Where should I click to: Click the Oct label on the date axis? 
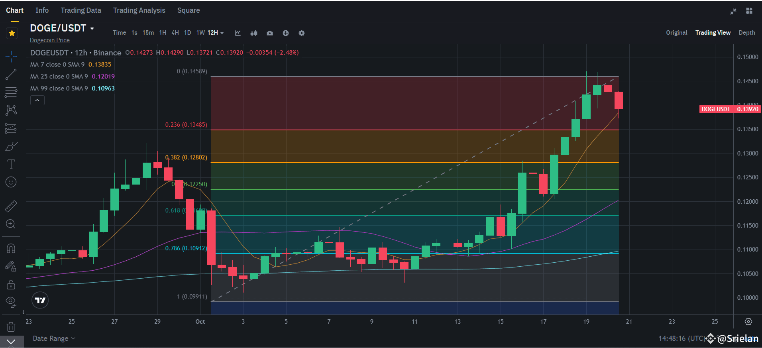[x=200, y=322]
